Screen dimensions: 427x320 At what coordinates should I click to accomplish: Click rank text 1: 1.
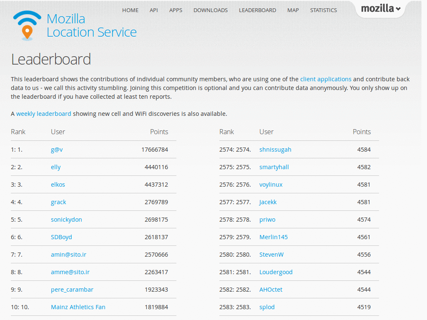tap(17, 150)
